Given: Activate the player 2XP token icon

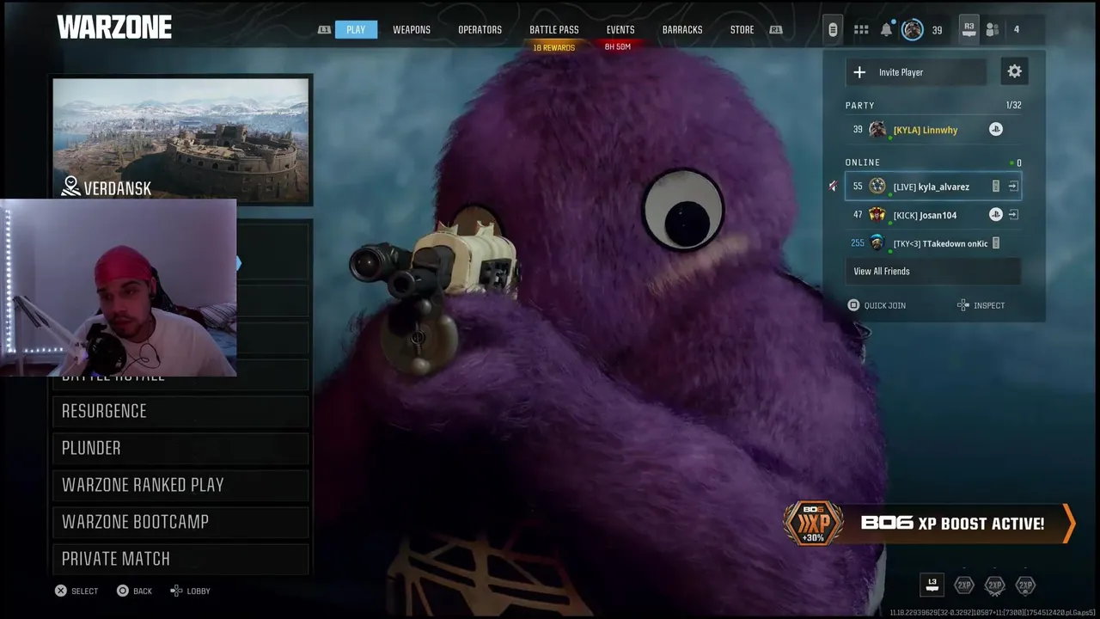Looking at the screenshot, I should pyautogui.click(x=964, y=585).
